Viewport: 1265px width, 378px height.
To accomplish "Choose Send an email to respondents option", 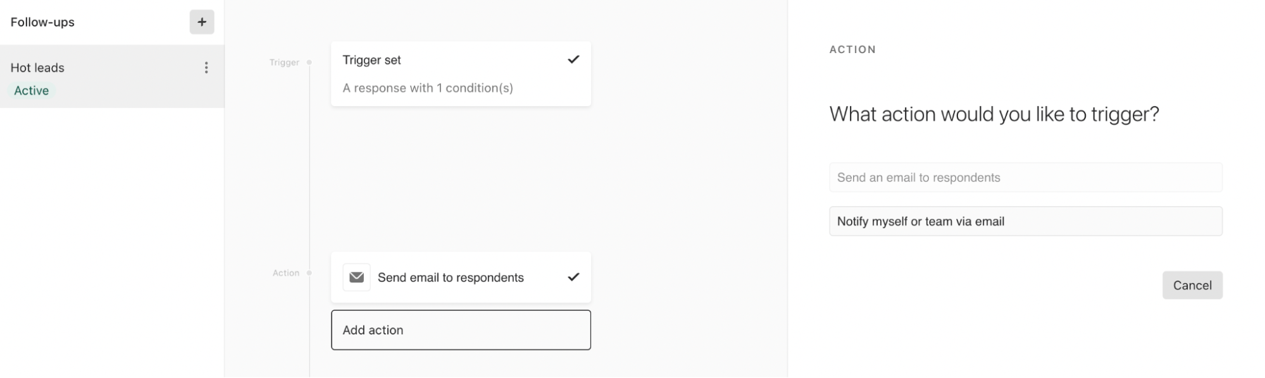I will pyautogui.click(x=1026, y=178).
